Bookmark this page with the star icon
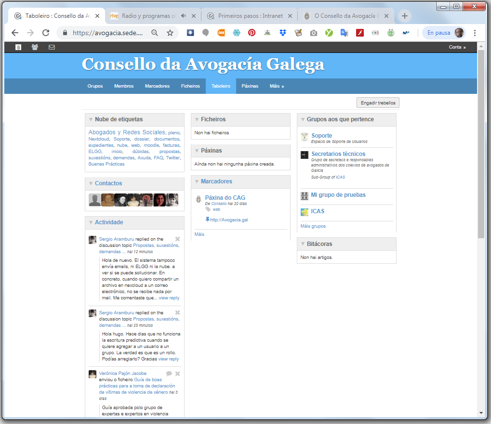 coord(170,33)
